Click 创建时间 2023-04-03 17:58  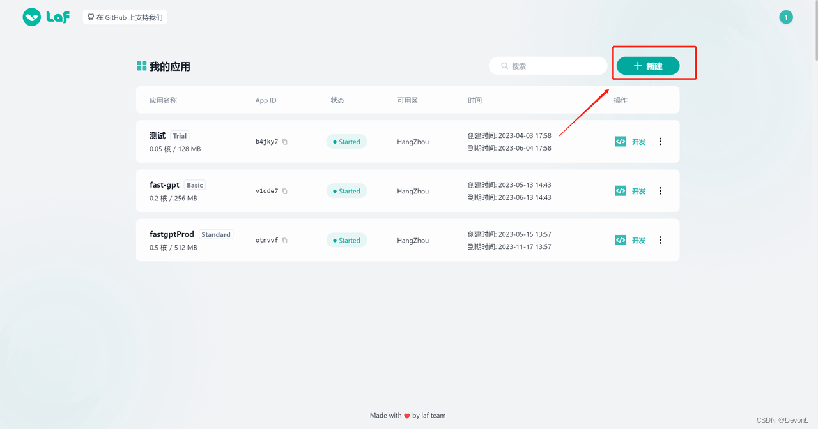(x=509, y=135)
